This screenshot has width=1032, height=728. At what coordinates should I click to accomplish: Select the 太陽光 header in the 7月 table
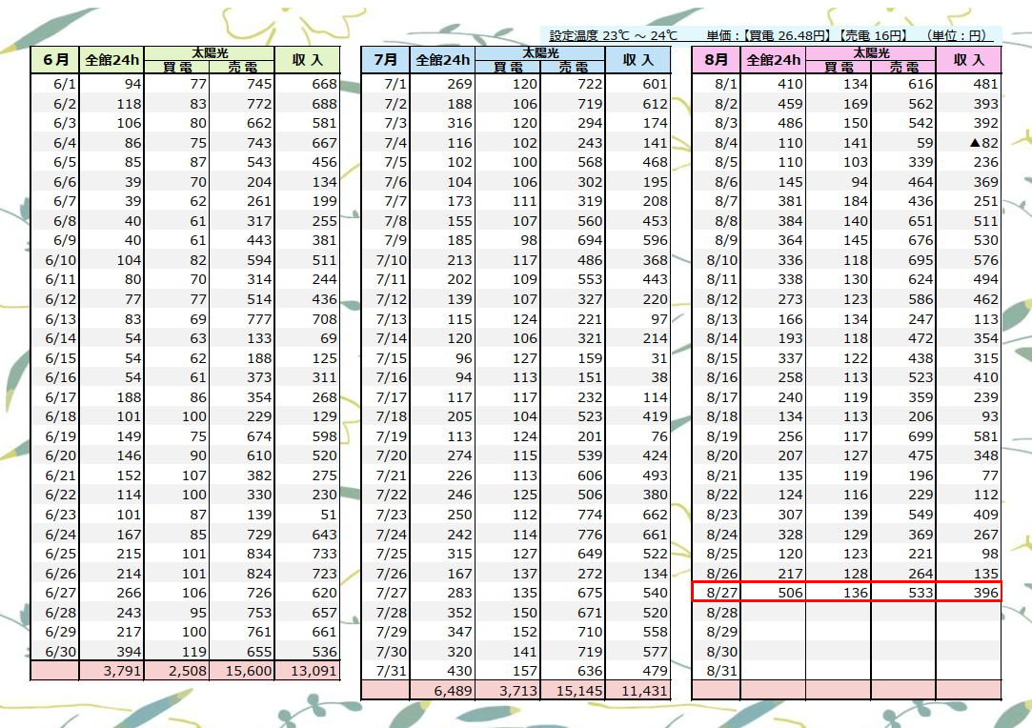point(540,52)
